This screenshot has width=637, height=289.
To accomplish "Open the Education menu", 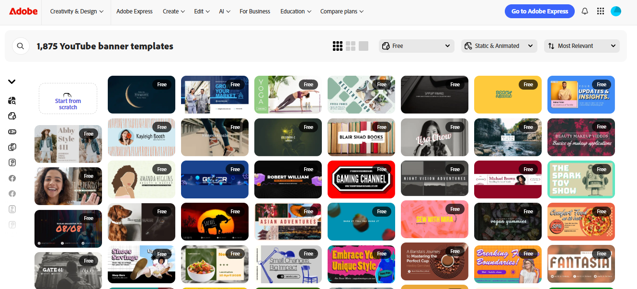I will [x=296, y=11].
